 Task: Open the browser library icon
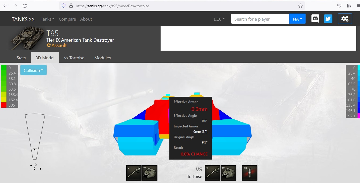pyautogui.click(x=349, y=6)
